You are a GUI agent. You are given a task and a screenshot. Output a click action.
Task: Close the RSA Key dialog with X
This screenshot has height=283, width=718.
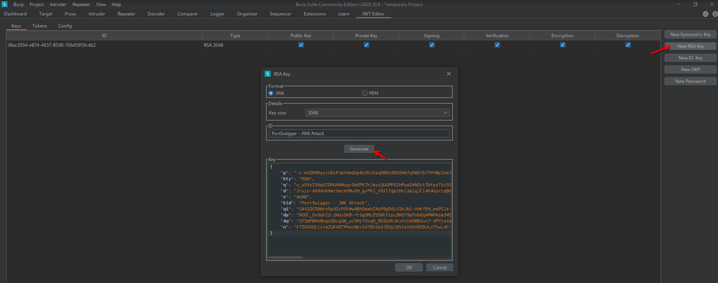(448, 74)
